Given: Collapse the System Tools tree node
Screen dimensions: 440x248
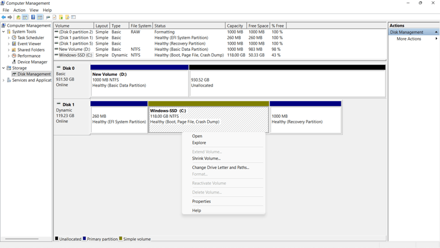Looking at the screenshot, I should tap(4, 32).
